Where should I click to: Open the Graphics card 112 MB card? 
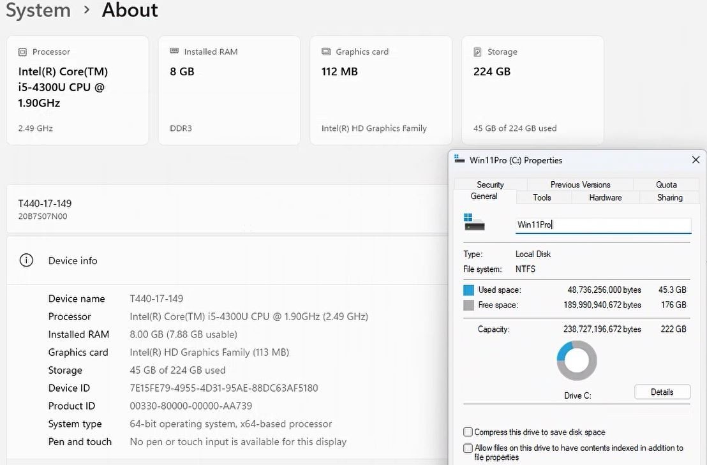point(381,90)
